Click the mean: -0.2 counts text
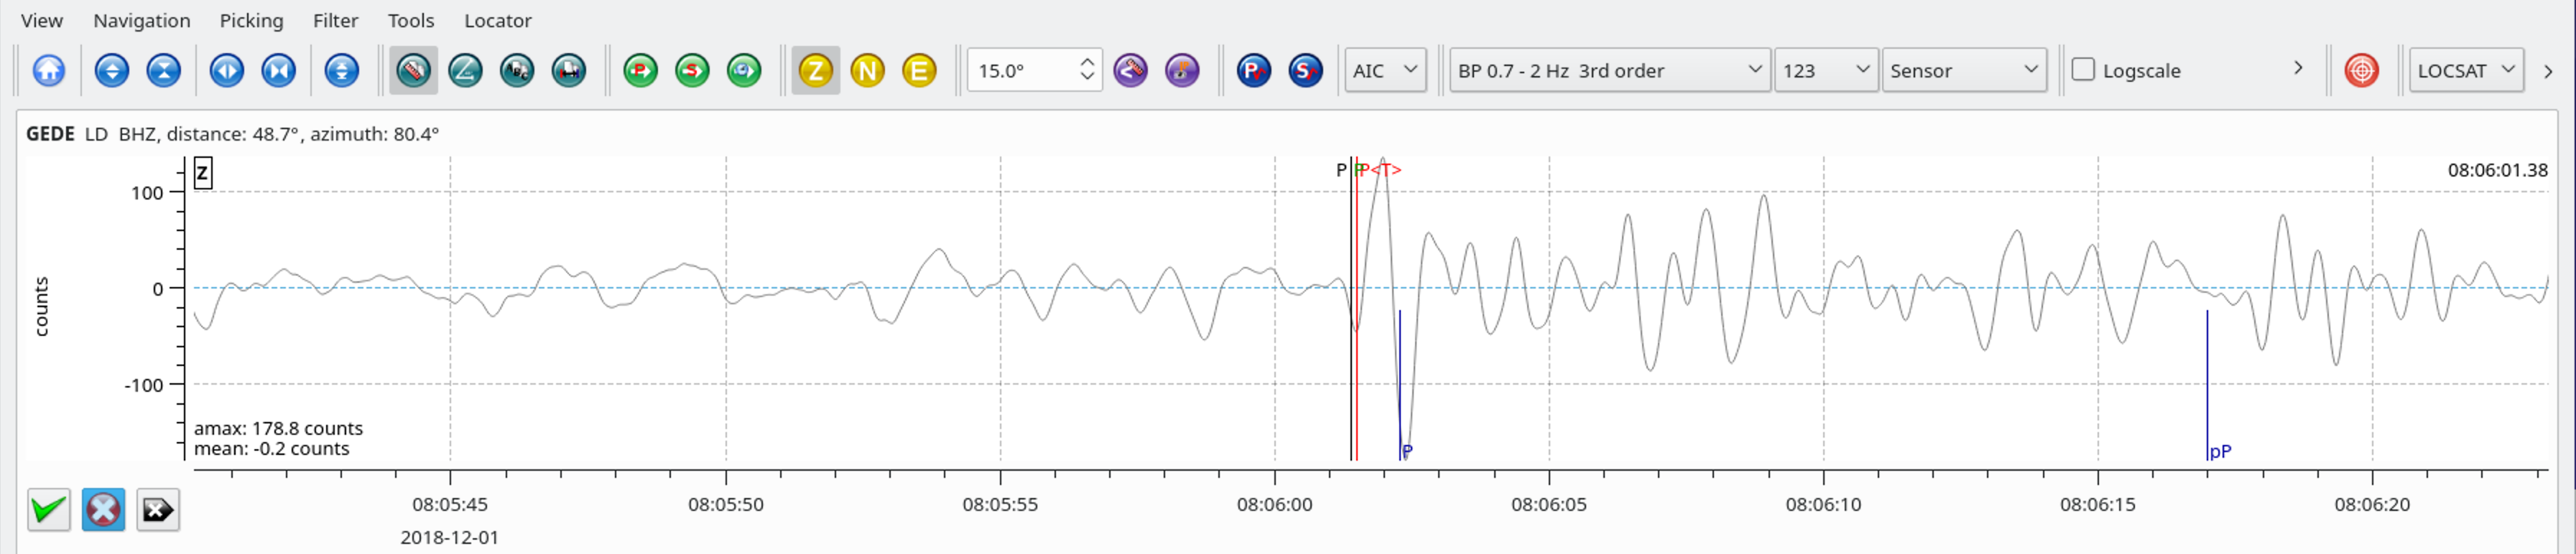Viewport: 2576px width, 554px height. point(272,449)
